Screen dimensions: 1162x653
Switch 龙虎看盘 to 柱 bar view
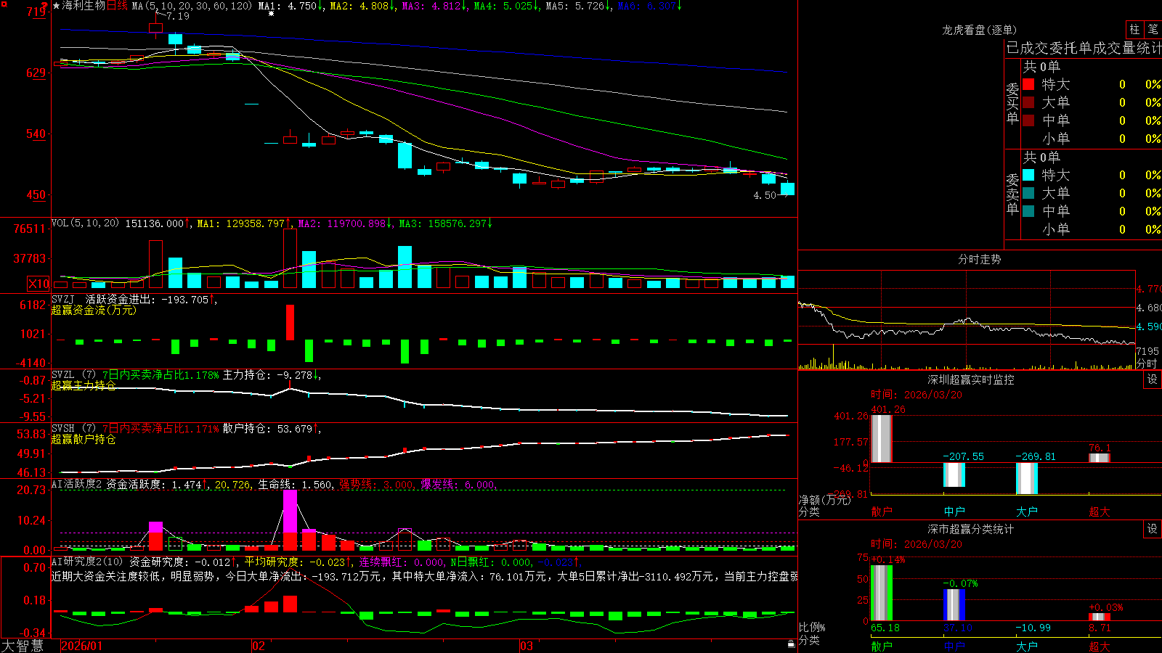1134,29
